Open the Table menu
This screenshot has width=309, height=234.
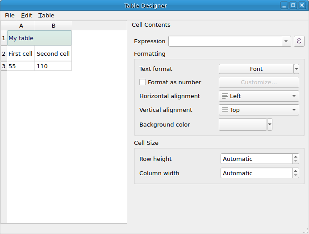(x=46, y=16)
